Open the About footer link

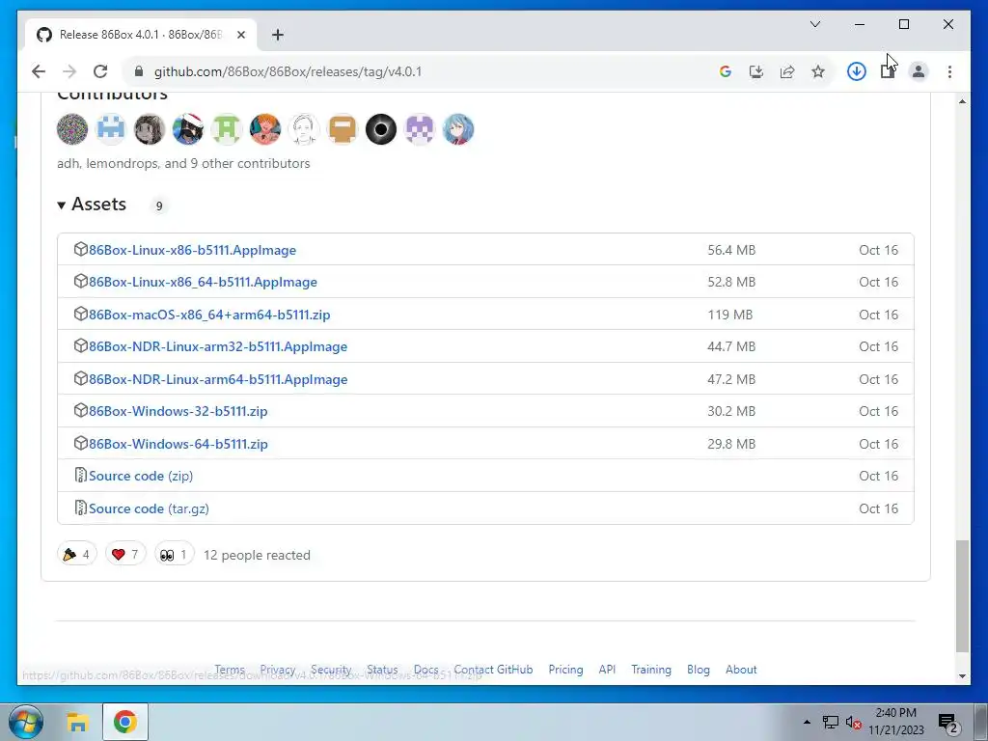(x=741, y=670)
